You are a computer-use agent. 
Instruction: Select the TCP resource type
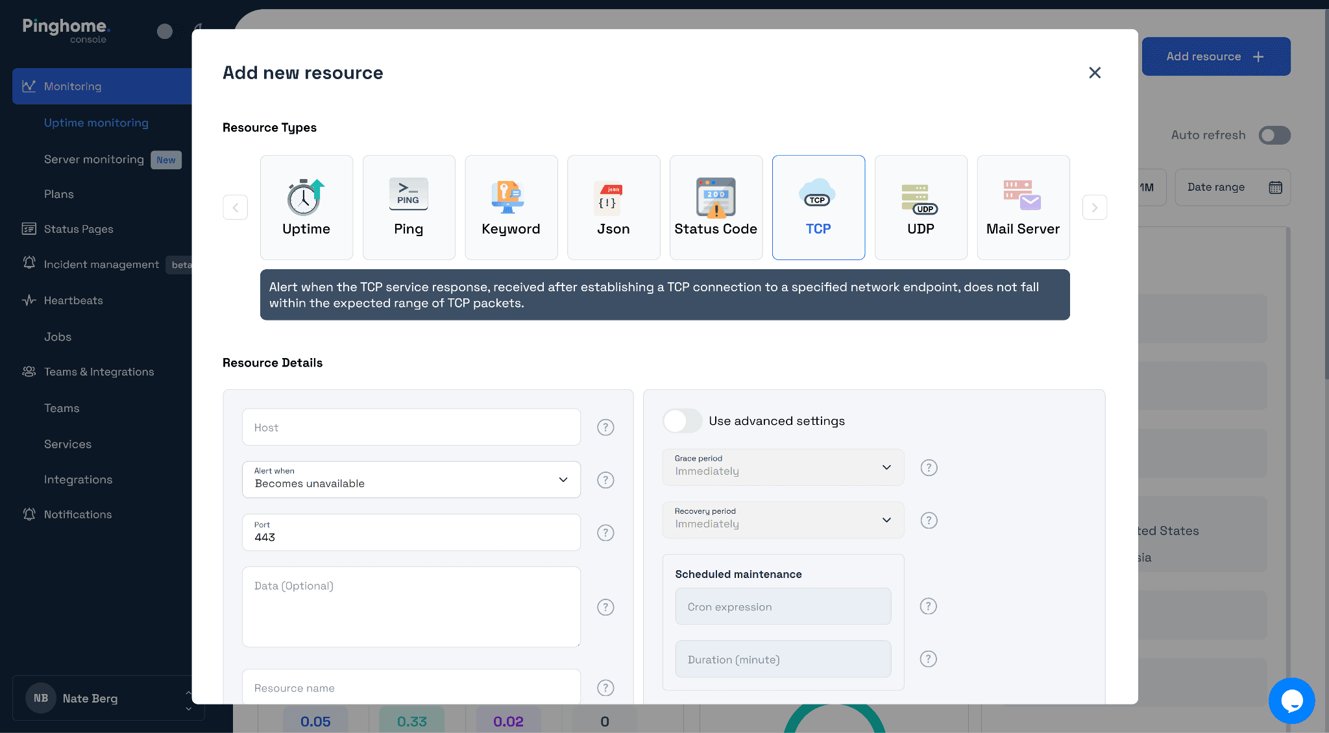pos(818,208)
